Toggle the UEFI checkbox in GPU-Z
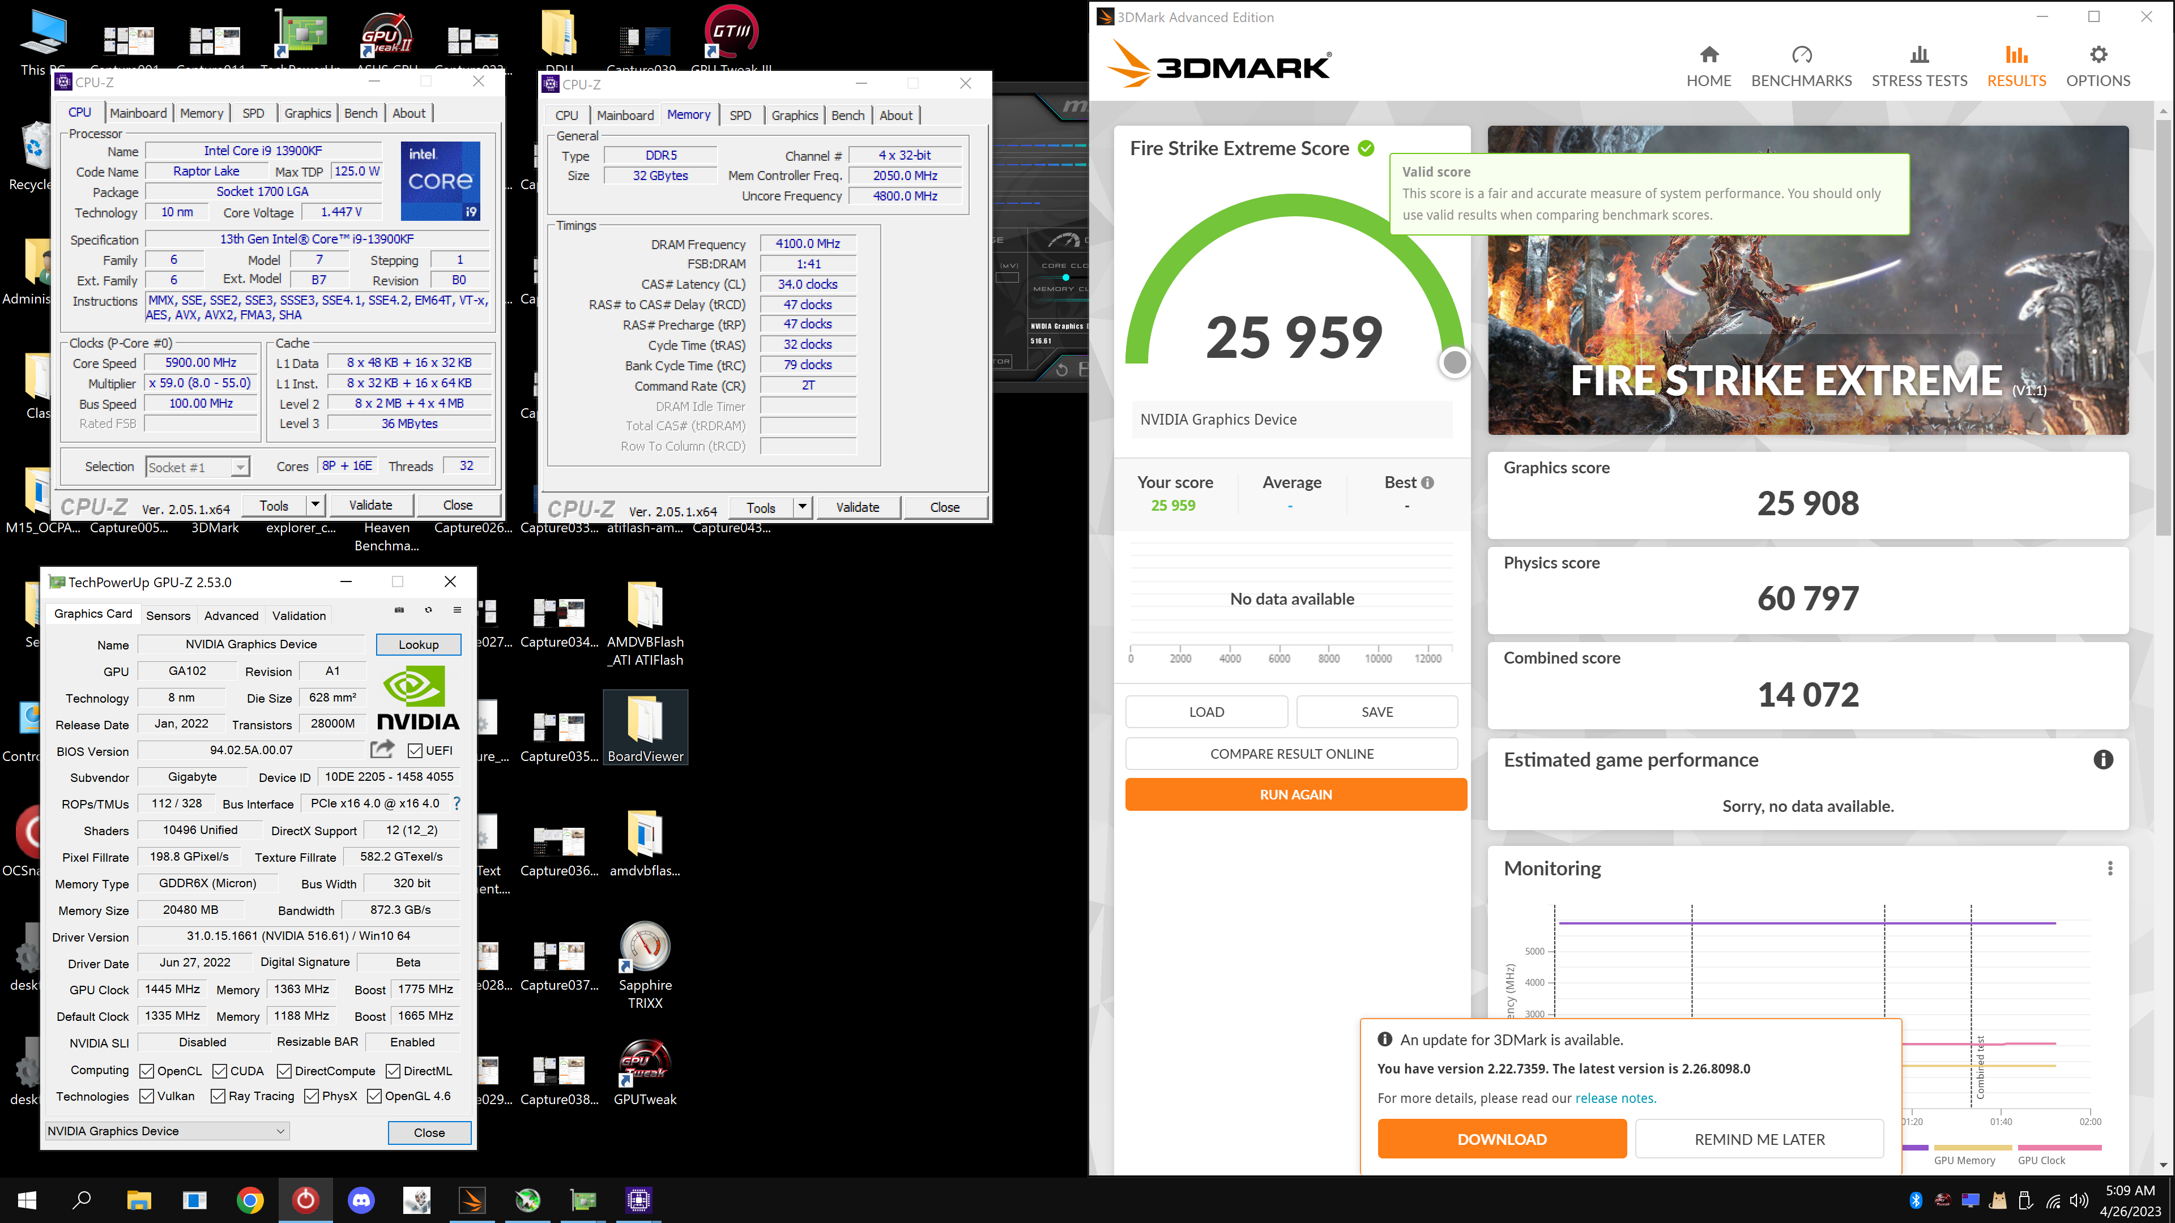The image size is (2175, 1223). (x=415, y=750)
